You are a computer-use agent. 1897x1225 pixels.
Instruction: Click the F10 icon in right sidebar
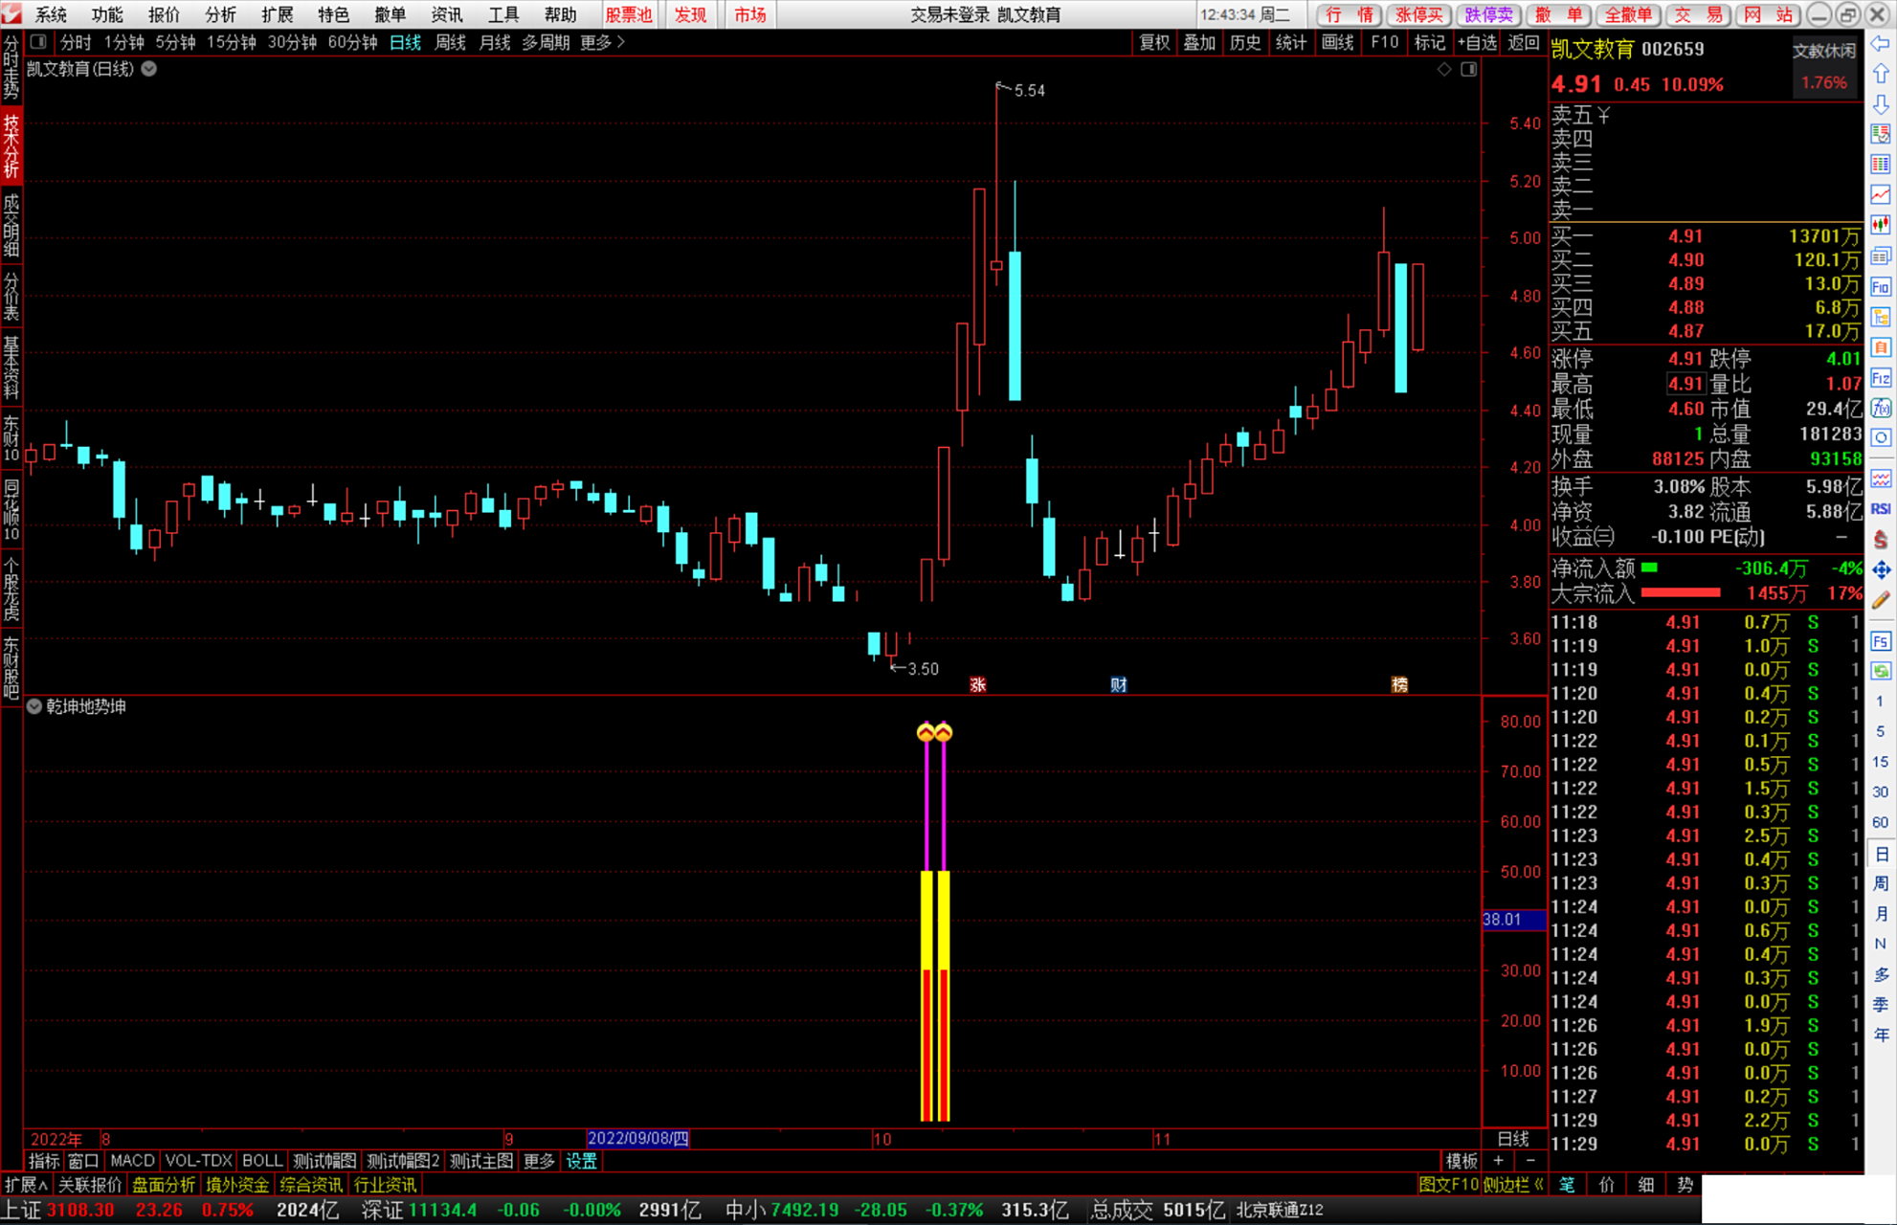pos(1881,287)
